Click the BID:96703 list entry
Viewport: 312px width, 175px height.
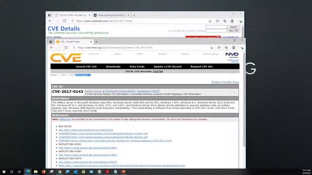click(x=65, y=126)
